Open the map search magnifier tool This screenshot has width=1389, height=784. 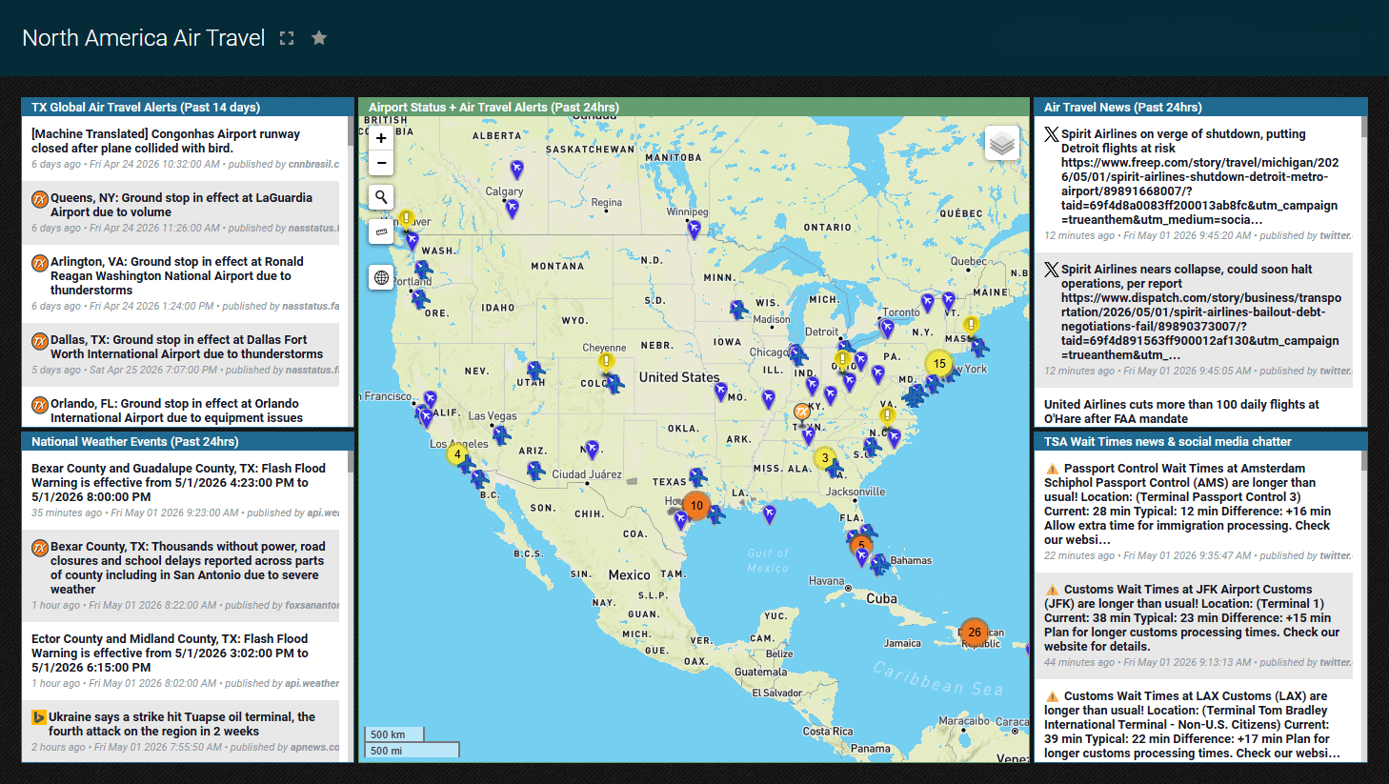tap(381, 197)
